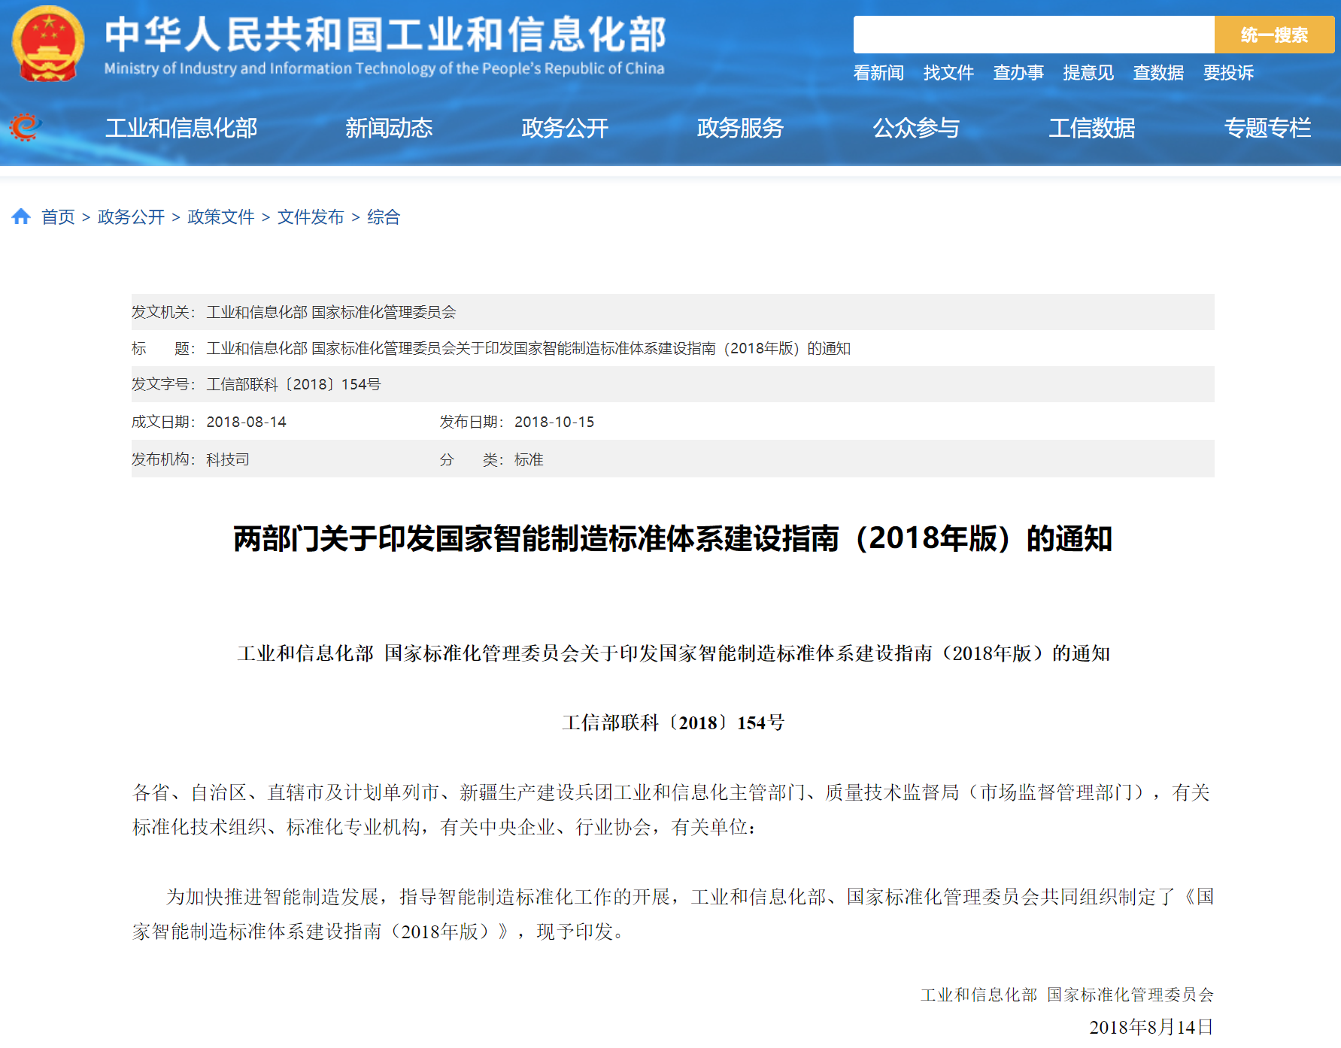Click the red swirl icon in navigation bar

(25, 127)
